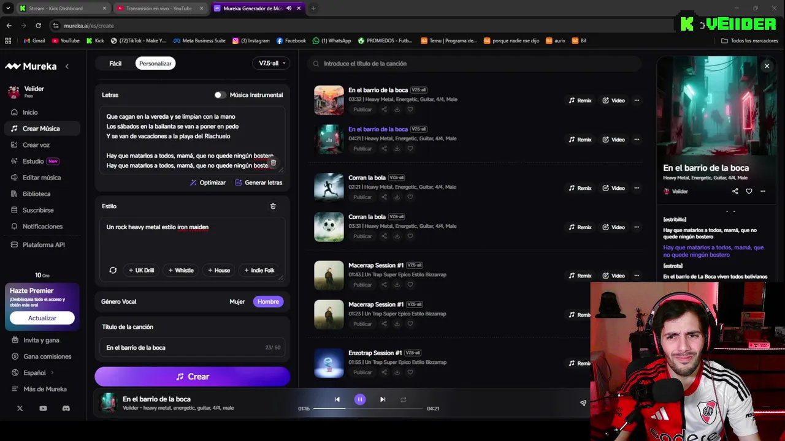Toggle Música Instrumental switch
This screenshot has width=785, height=441.
click(220, 95)
